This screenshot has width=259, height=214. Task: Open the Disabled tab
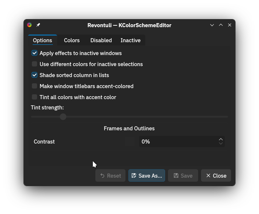pyautogui.click(x=101, y=40)
